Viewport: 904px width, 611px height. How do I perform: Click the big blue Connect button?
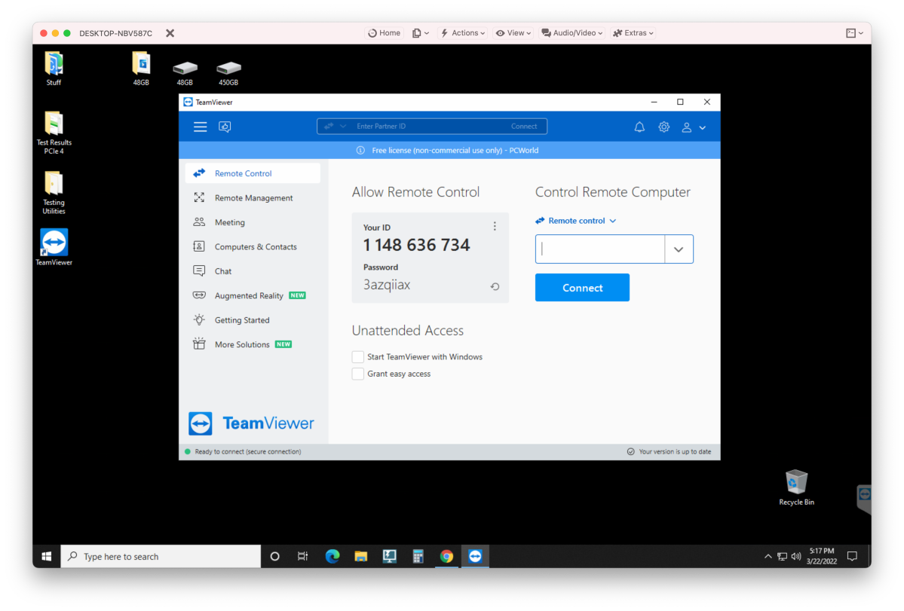point(582,287)
